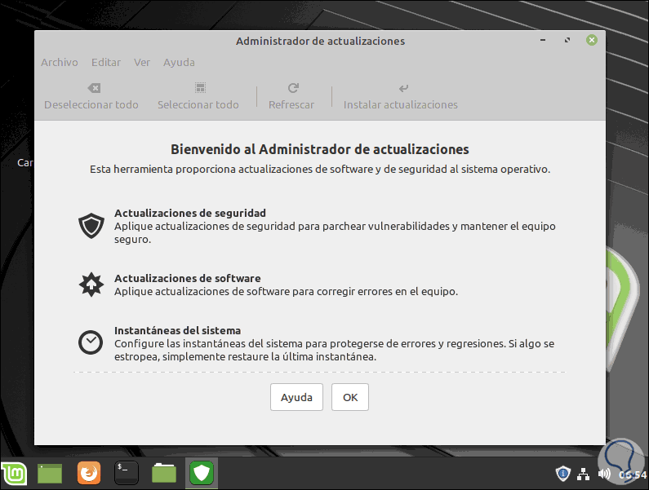Click Seleccionar todo toolbar button
The height and width of the screenshot is (490, 649).
[x=198, y=96]
